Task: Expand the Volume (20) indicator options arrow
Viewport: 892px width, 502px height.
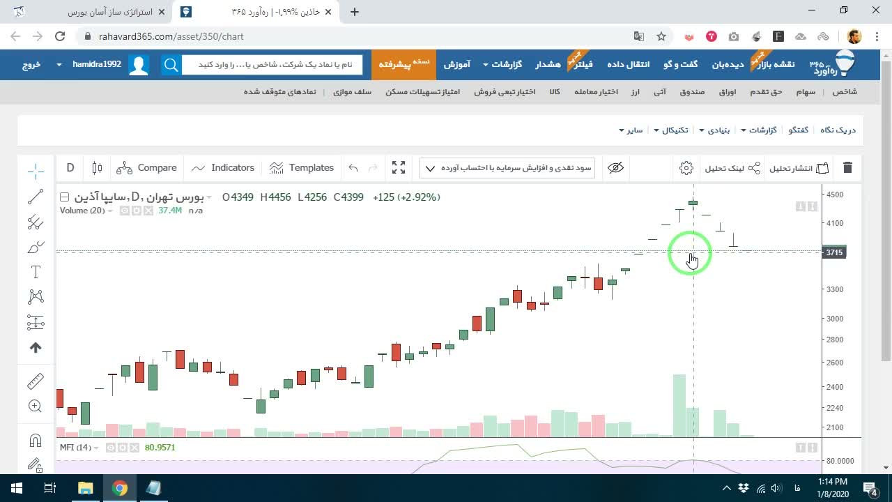Action: 110,211
